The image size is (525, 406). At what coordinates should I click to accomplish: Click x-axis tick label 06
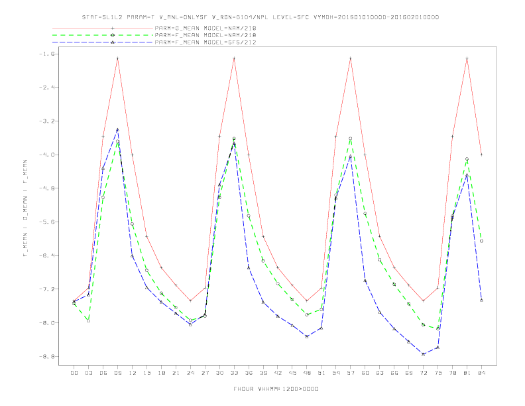[x=103, y=373]
